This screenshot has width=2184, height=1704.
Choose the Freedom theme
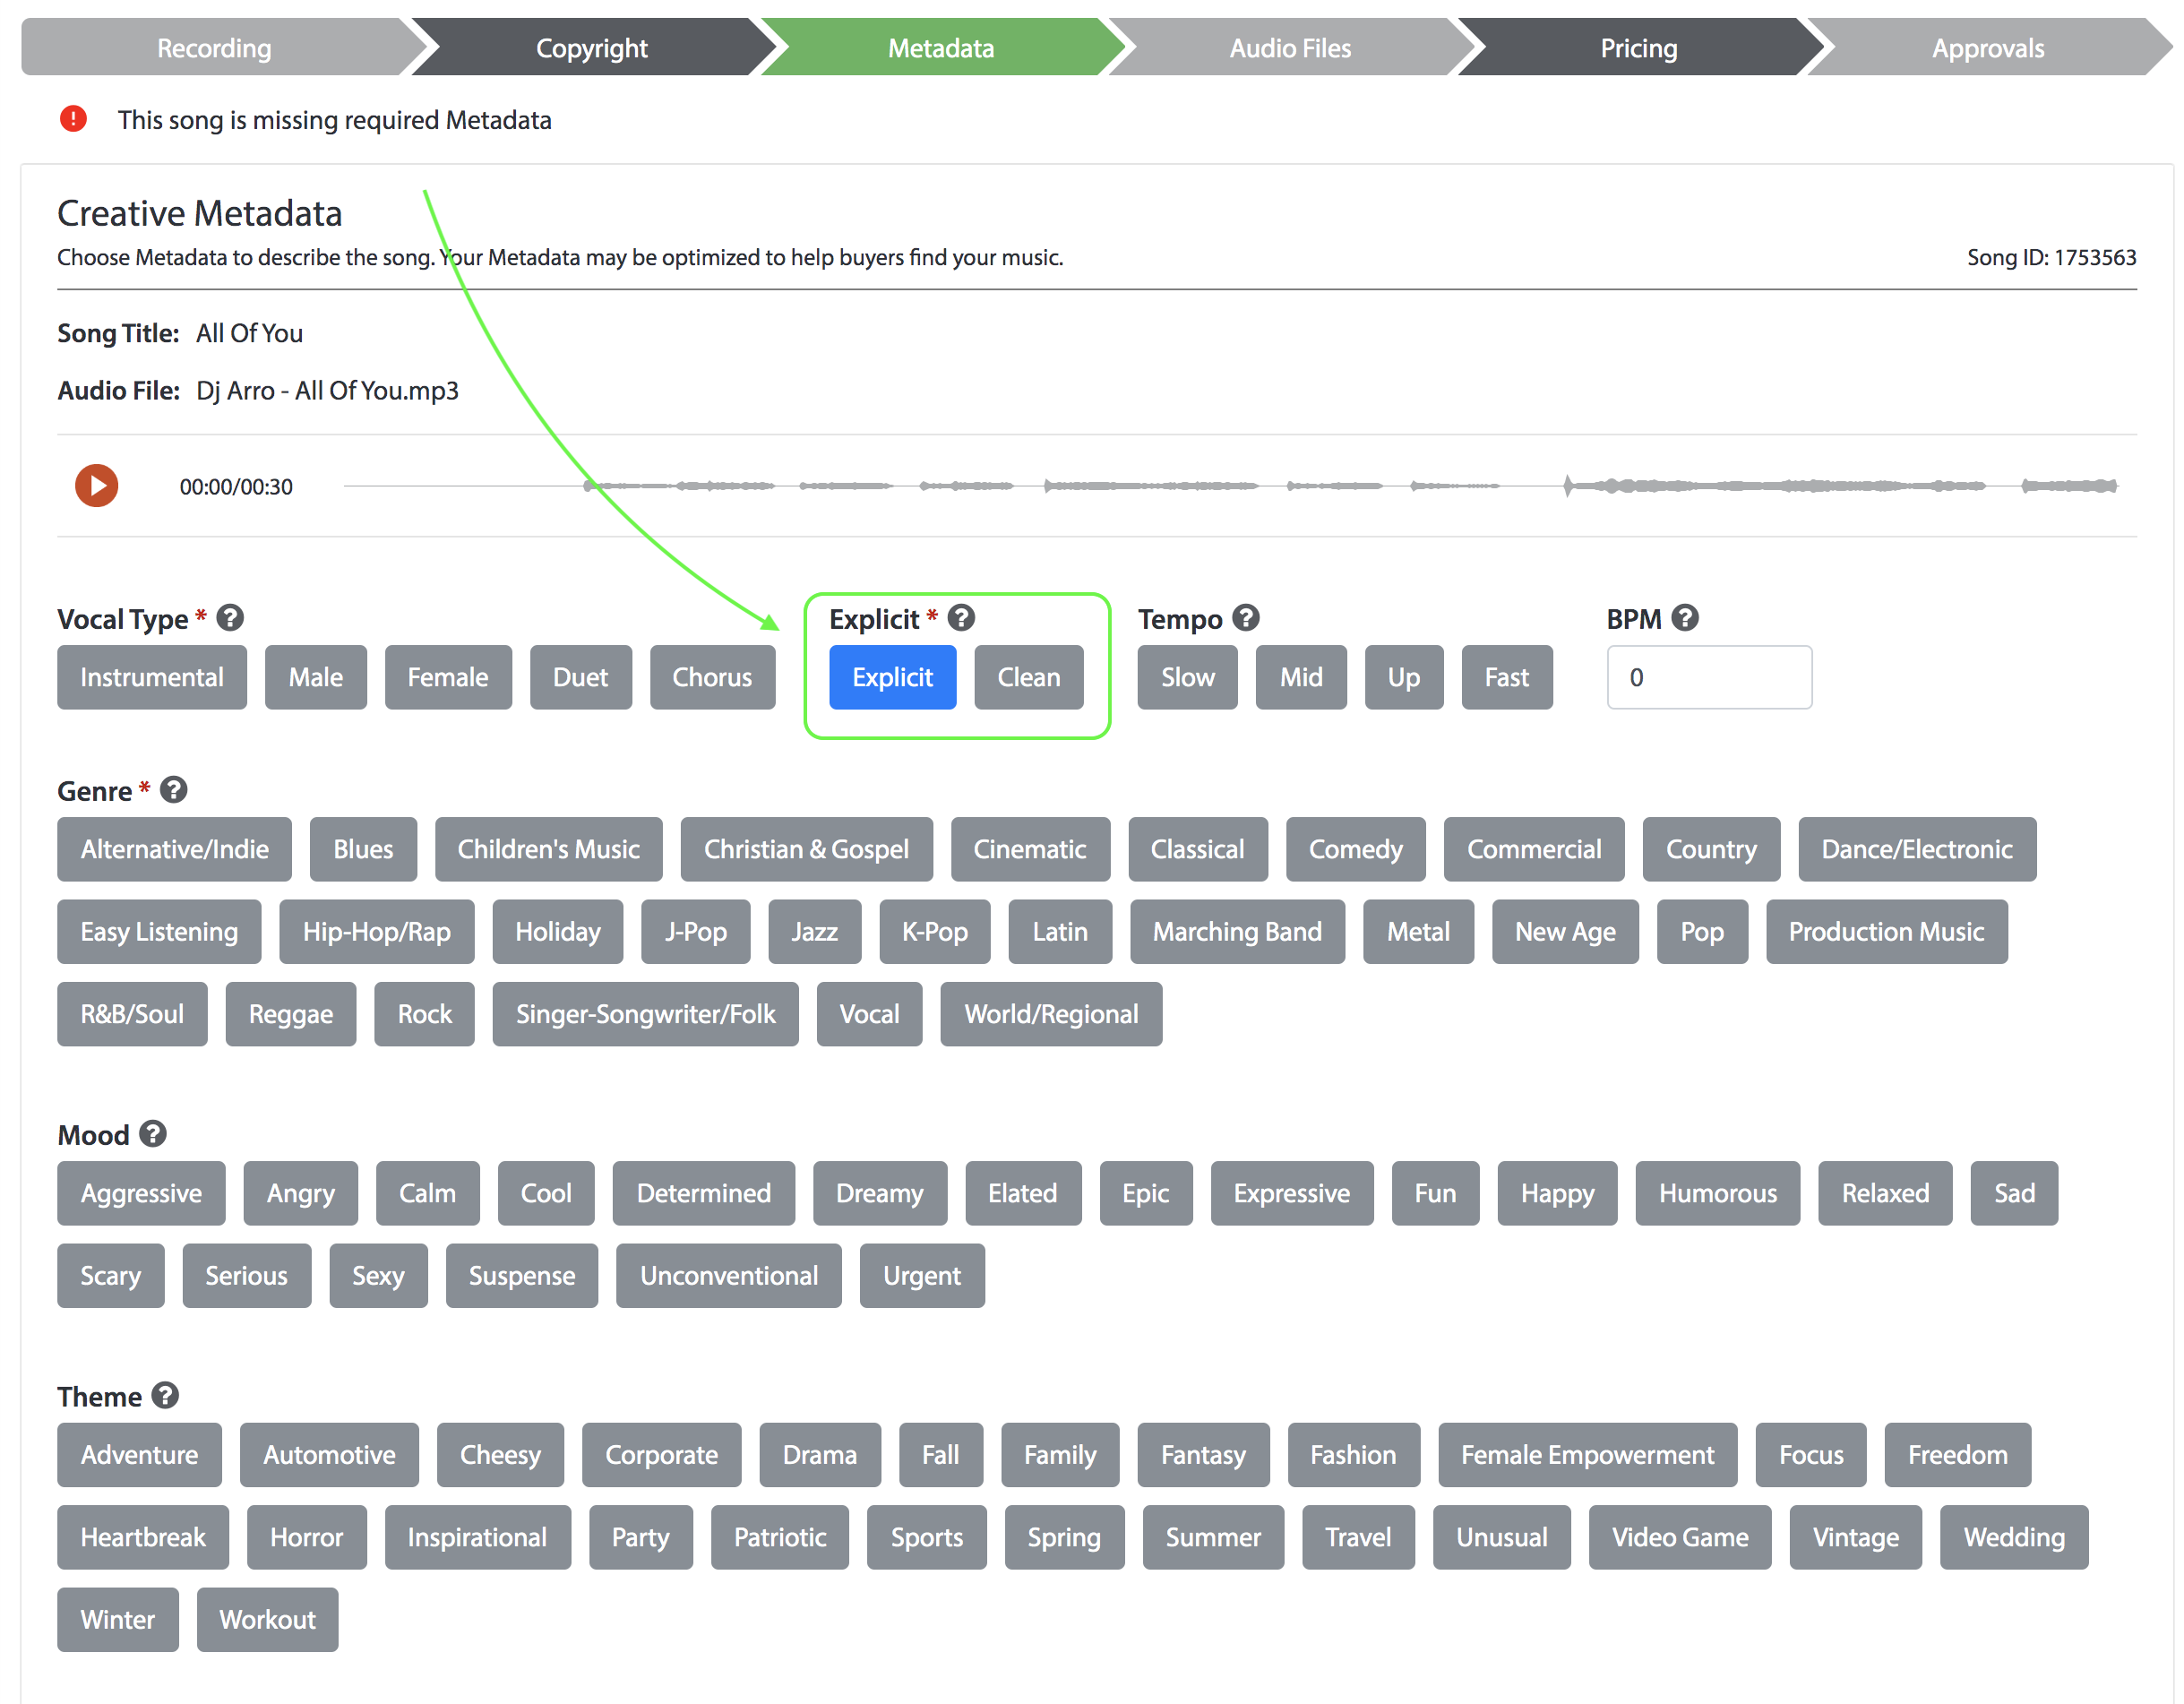[x=1958, y=1454]
